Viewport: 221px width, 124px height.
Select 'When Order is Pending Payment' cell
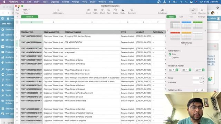92,93
